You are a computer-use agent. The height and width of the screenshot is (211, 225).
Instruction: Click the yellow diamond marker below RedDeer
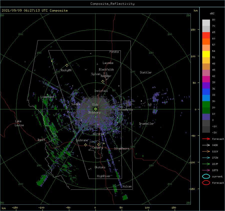[x=103, y=82]
